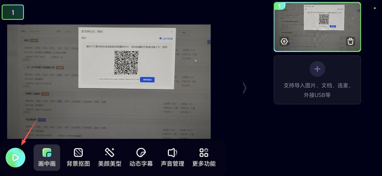
Task: Open settings for scene 1 thumbnail
Action: 284,41
